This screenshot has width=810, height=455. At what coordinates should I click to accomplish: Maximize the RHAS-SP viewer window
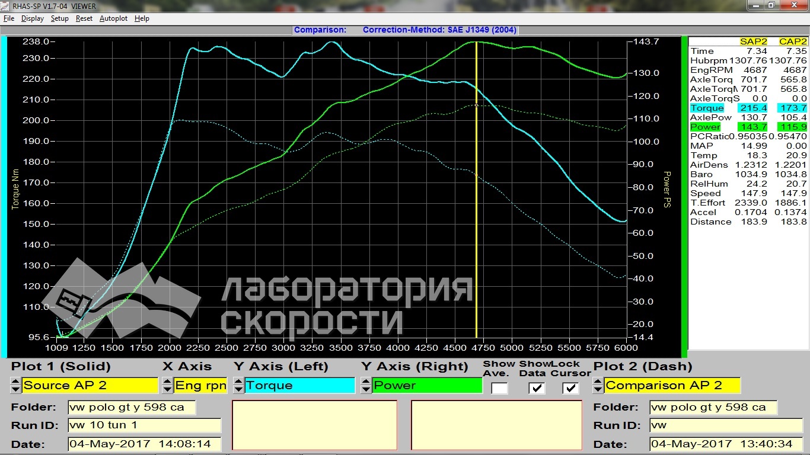[771, 5]
